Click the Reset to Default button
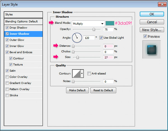 coord(103,90)
